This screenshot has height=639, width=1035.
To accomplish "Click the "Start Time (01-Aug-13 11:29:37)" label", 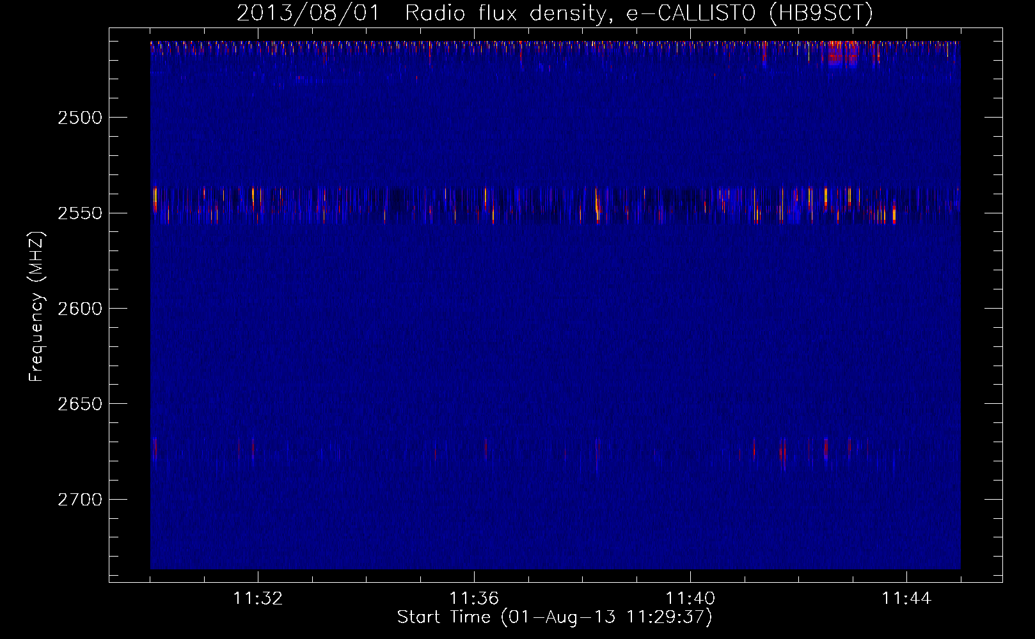I will [555, 617].
